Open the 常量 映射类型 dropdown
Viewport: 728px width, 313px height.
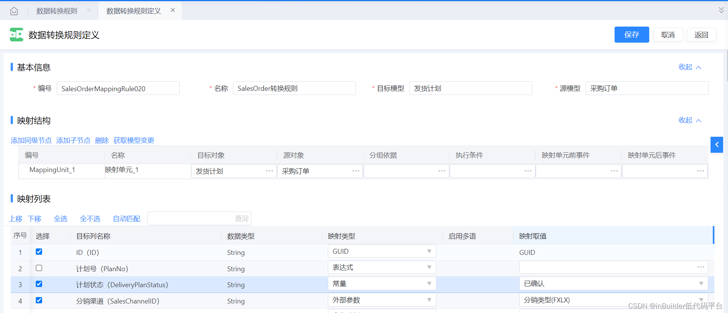(x=382, y=283)
